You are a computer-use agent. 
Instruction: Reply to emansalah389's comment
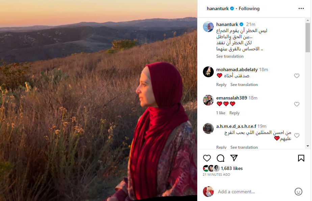234,113
